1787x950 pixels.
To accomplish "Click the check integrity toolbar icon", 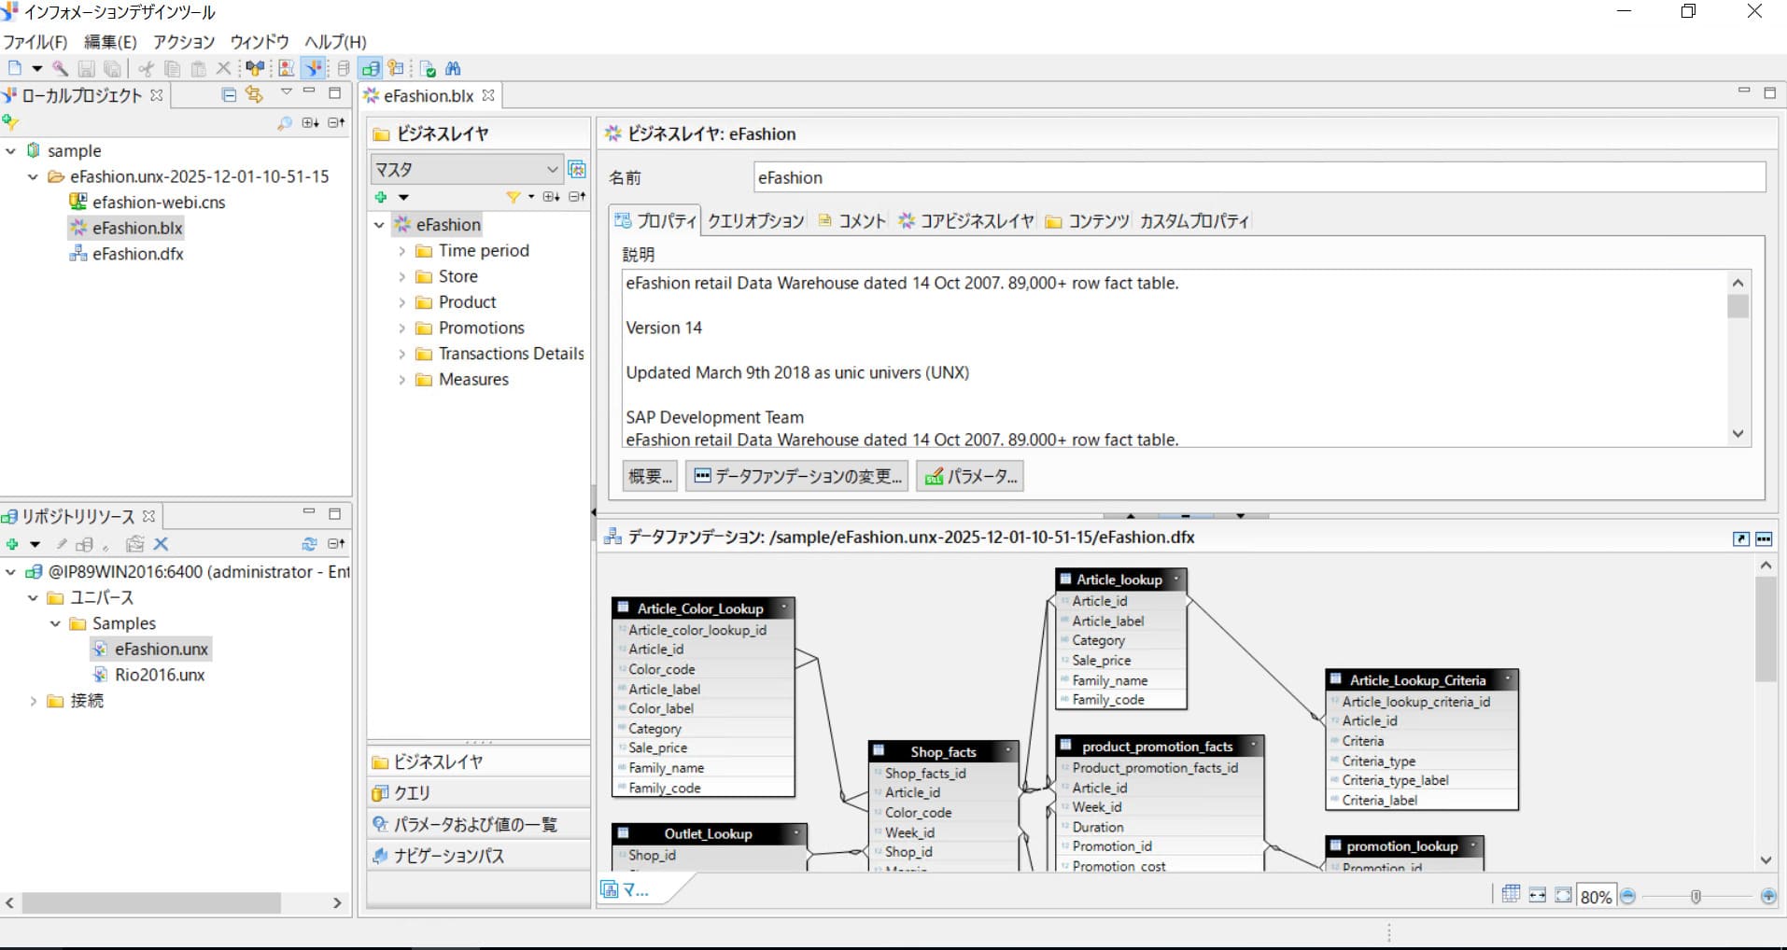I will [428, 68].
